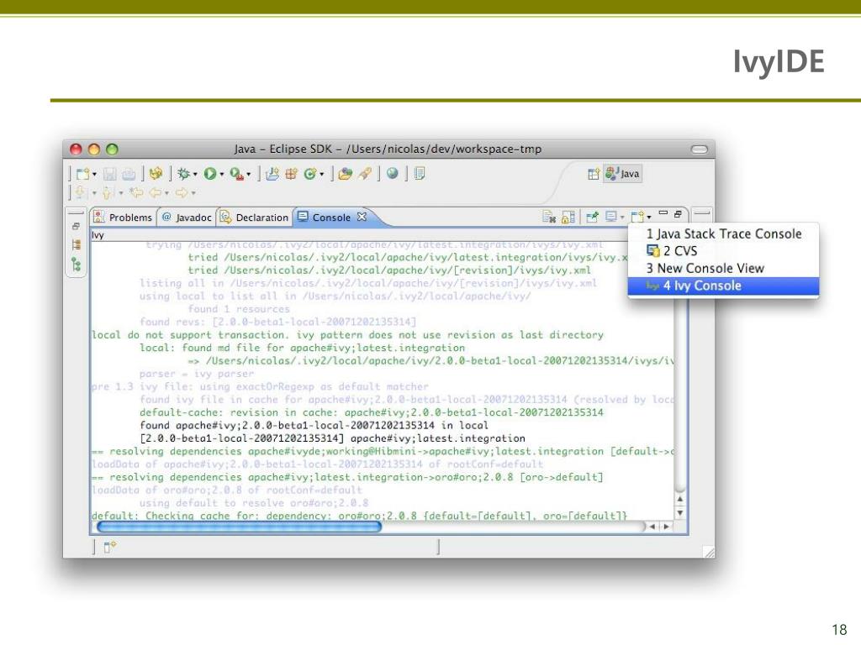Click the New Java Project icon
861x645 pixels.
pos(272,174)
